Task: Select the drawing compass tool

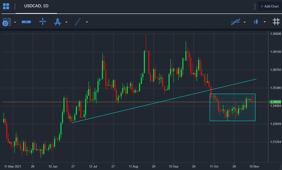Action: (x=58, y=22)
